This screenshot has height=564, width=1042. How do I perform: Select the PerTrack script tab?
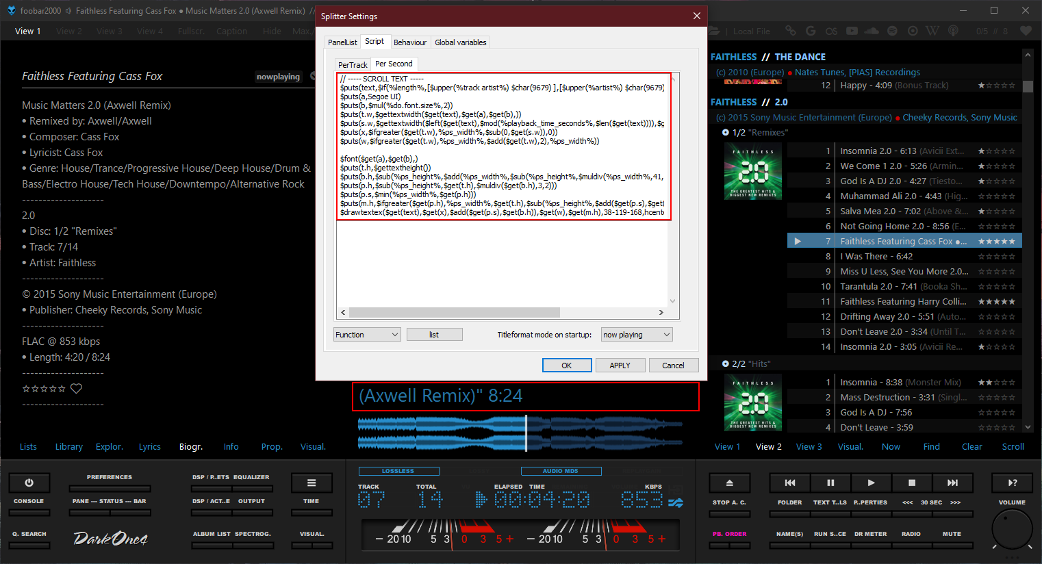pos(353,65)
